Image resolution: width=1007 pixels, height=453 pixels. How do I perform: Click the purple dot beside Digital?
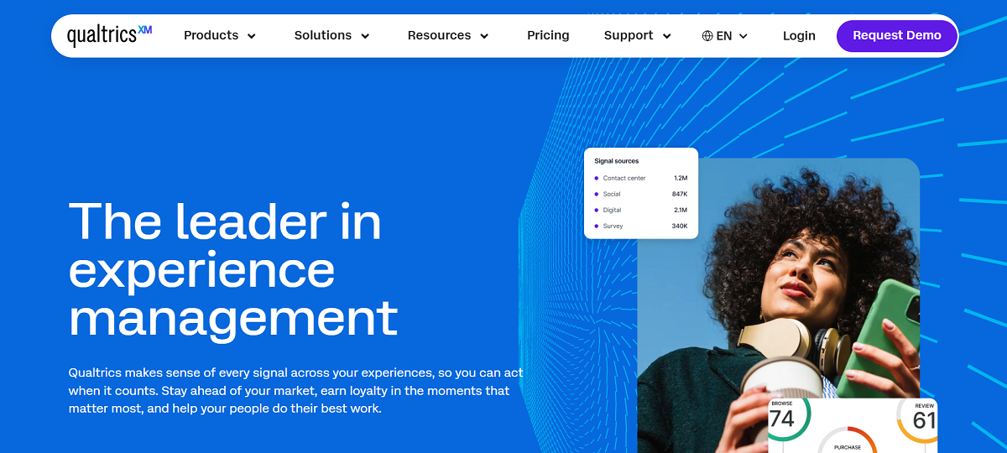[596, 210]
